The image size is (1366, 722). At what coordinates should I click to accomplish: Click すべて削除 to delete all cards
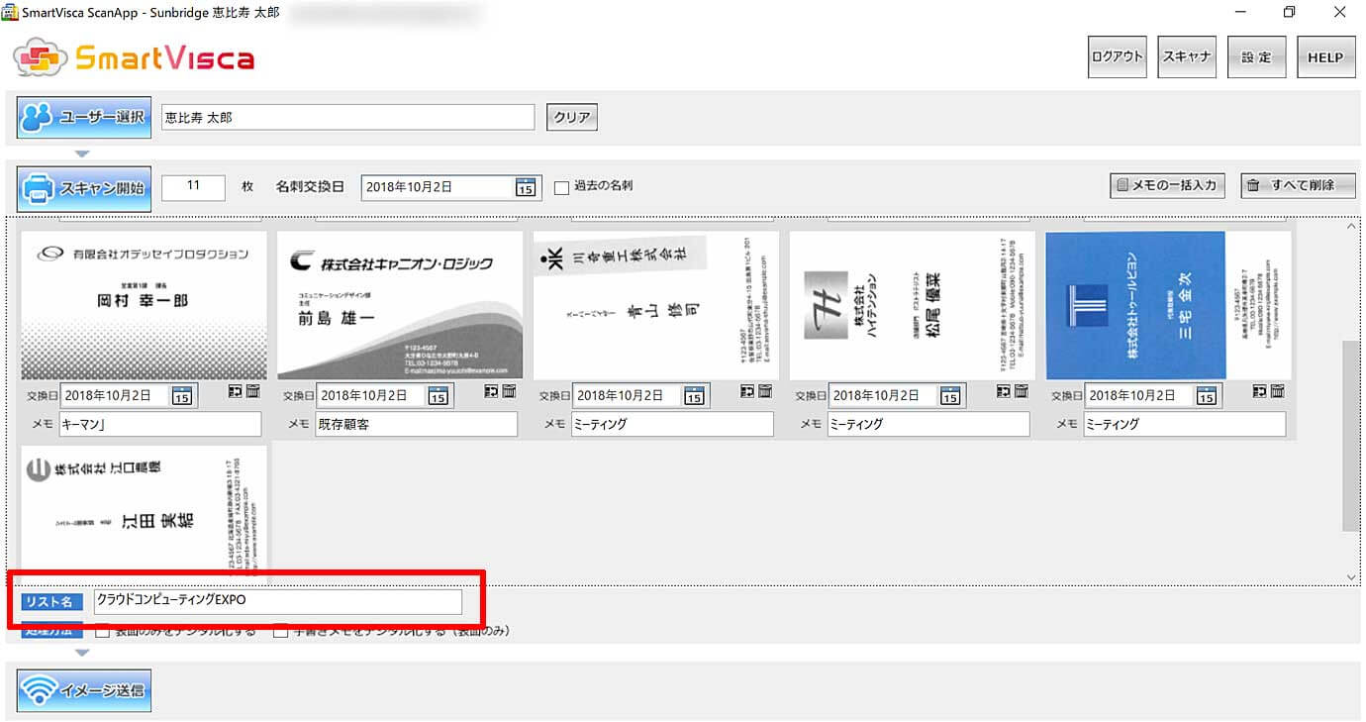(1299, 185)
